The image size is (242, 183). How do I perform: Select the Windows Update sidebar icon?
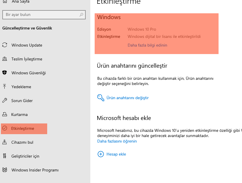coord(5,45)
